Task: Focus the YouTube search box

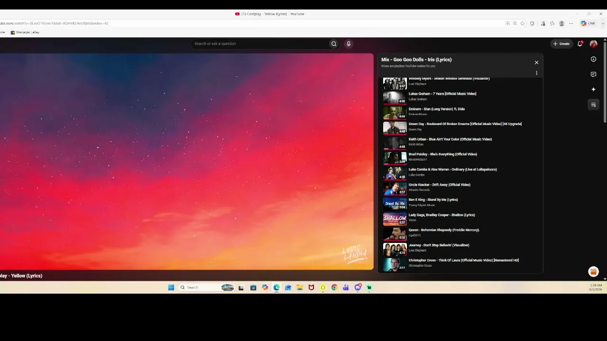Action: [x=260, y=44]
